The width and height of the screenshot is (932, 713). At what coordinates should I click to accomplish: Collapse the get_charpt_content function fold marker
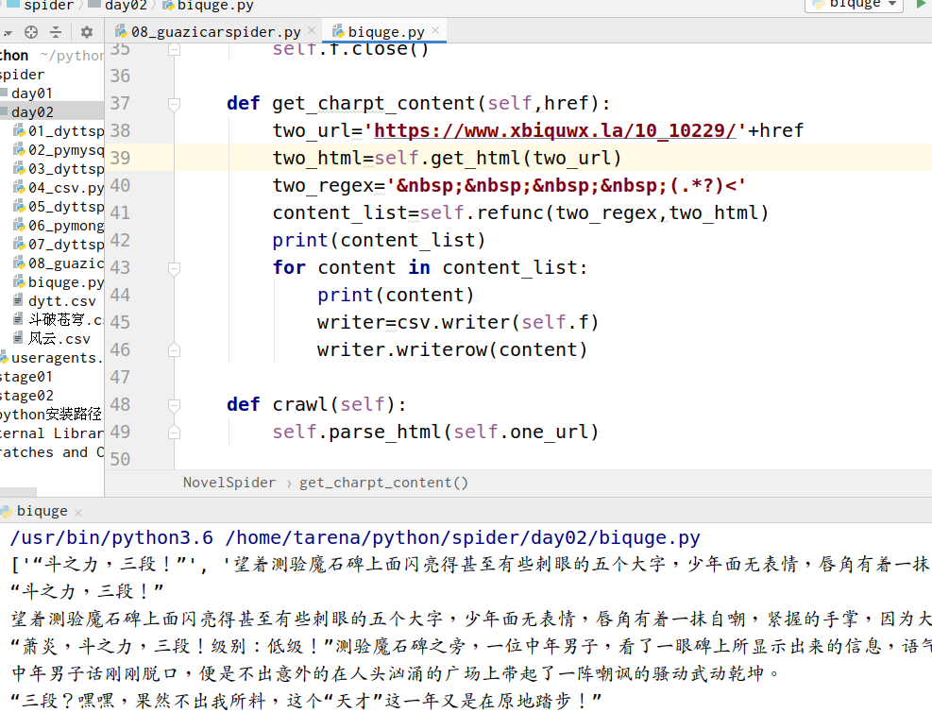174,103
